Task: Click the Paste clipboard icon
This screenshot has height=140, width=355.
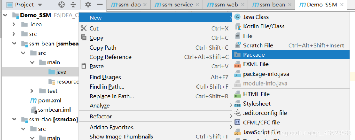Action: (x=84, y=66)
